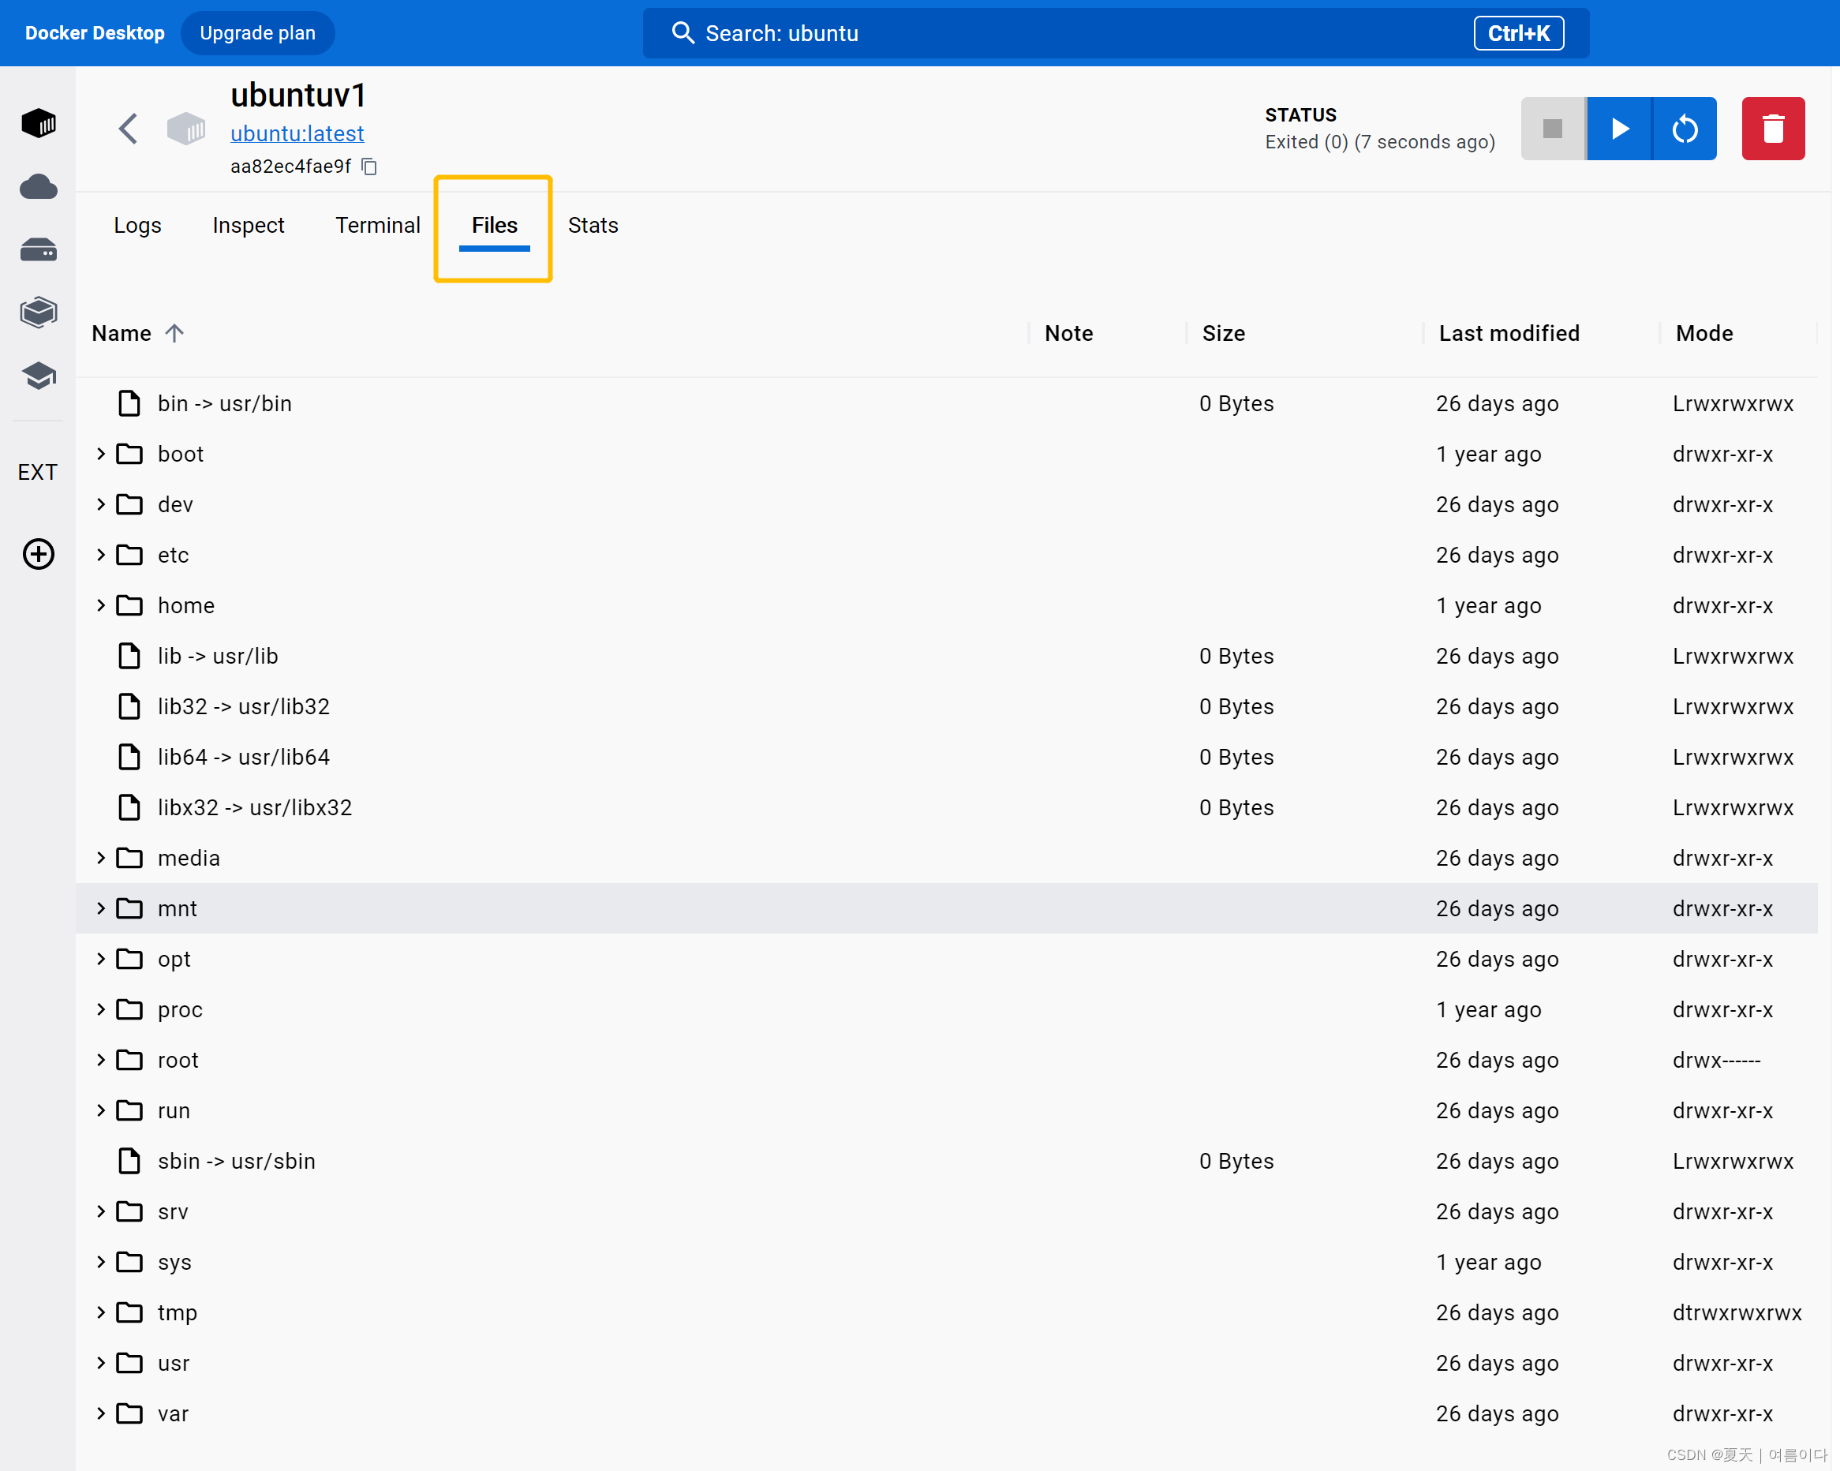
Task: Open the Containers sidebar icon
Action: pos(39,123)
